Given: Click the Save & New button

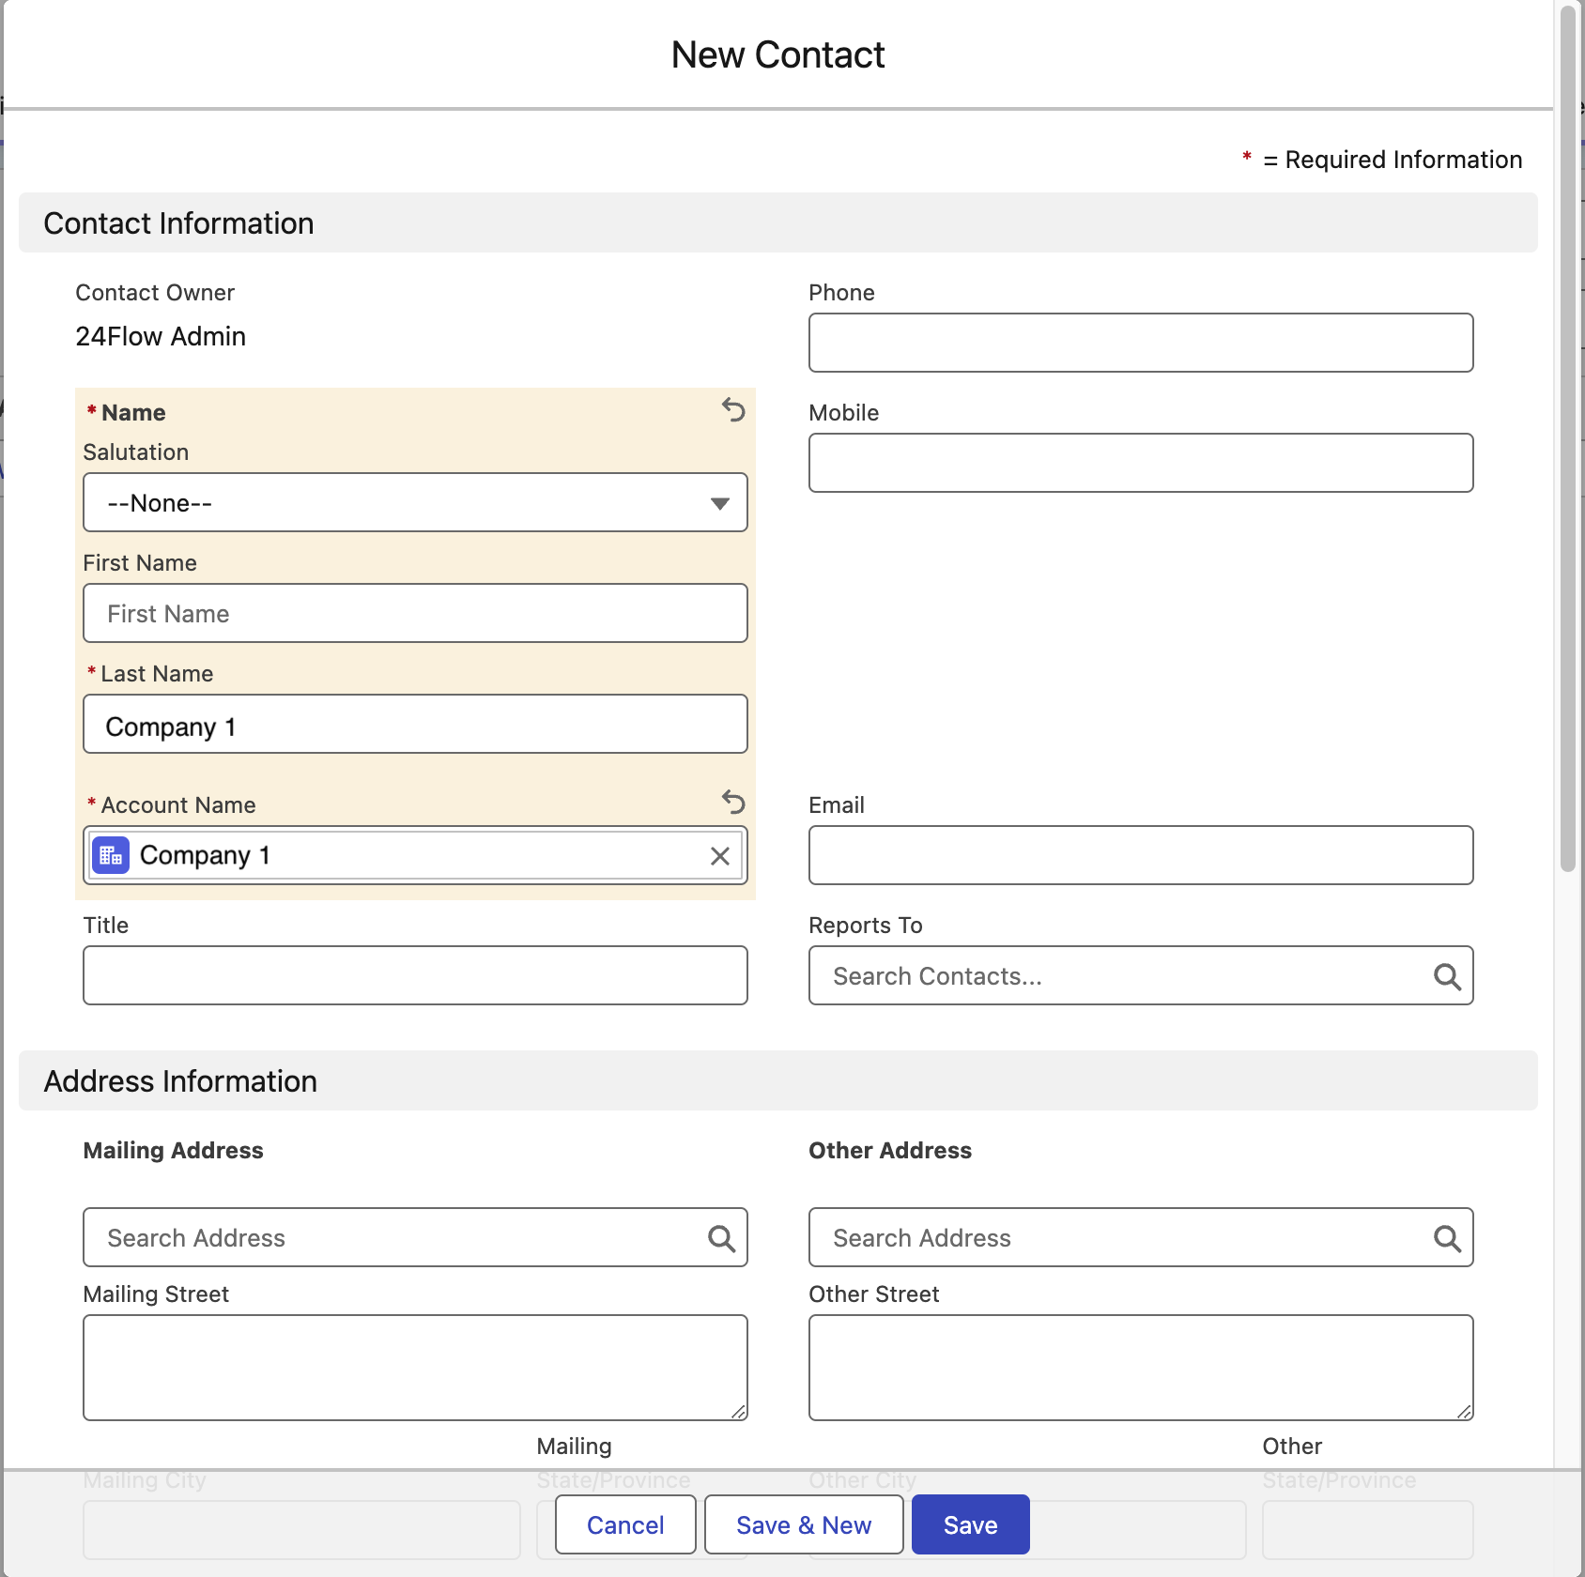Looking at the screenshot, I should (804, 1525).
